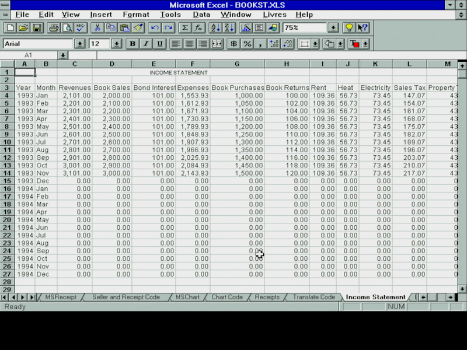Click the TipWizard light bulb
The image size is (467, 350).
coord(348,27)
